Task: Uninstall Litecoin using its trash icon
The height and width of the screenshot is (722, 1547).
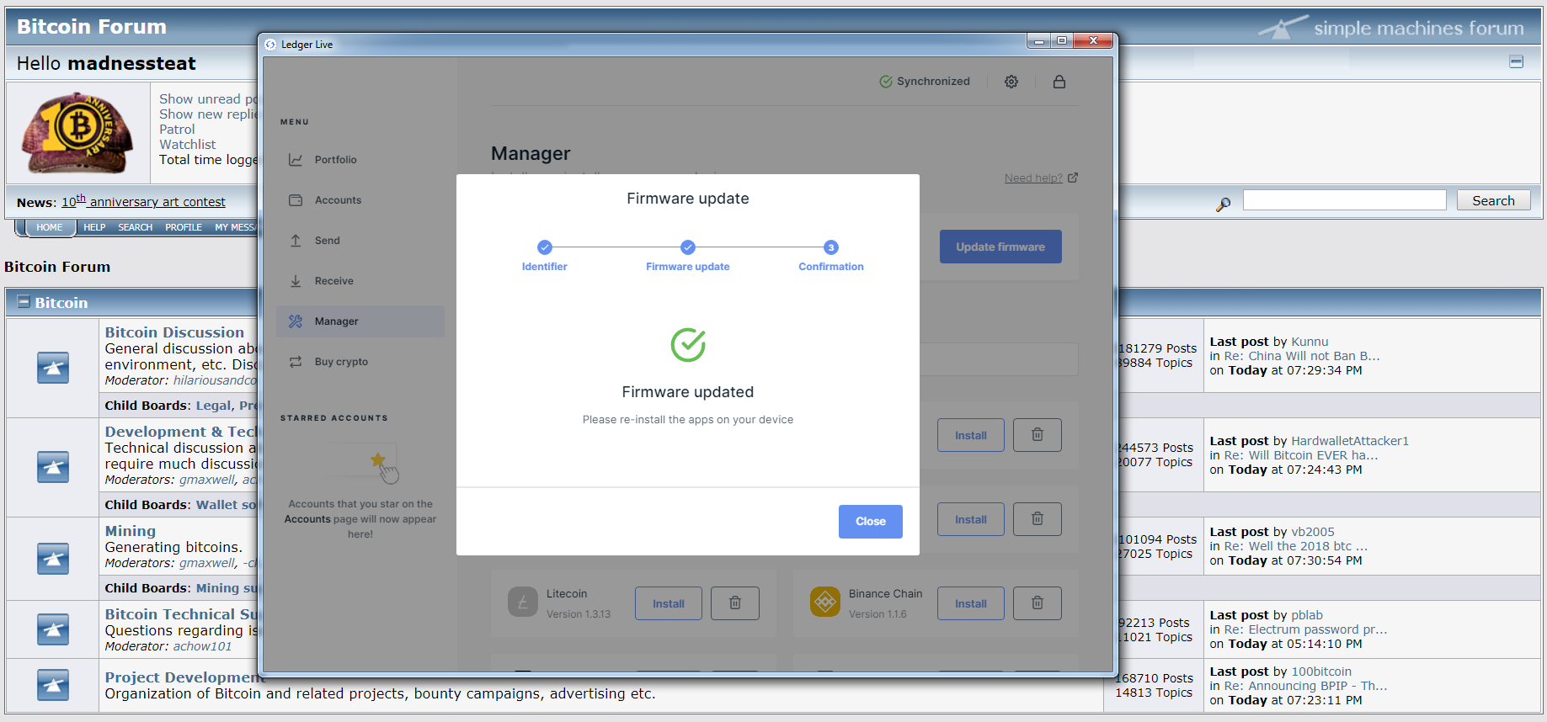Action: pyautogui.click(x=735, y=603)
